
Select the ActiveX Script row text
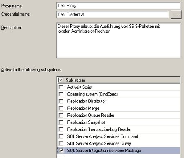[80, 87]
